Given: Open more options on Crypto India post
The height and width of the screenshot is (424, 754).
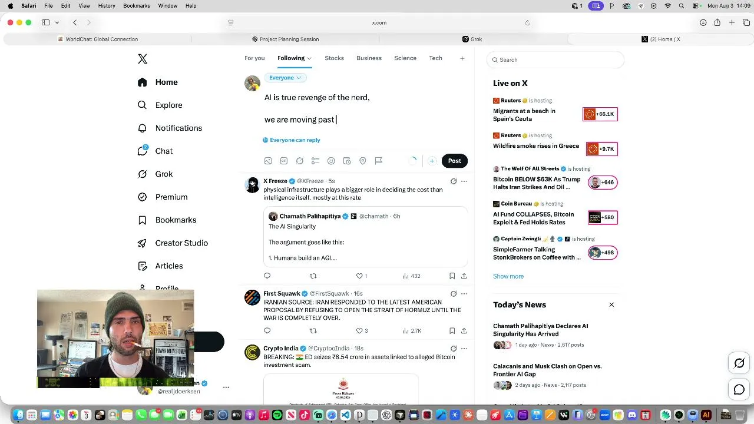Looking at the screenshot, I should 464,349.
